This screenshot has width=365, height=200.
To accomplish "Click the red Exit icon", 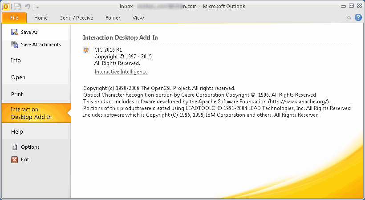I will click(14, 159).
